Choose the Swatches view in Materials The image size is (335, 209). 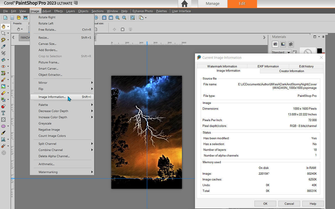(x=275, y=44)
